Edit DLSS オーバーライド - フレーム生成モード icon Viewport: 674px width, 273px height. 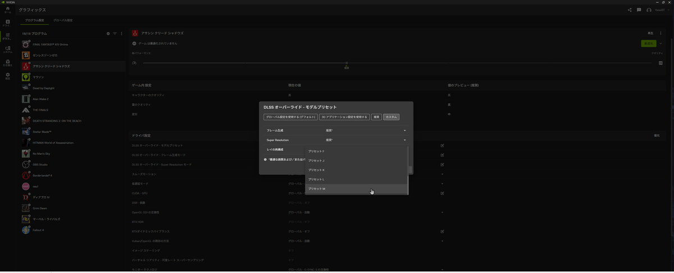click(442, 155)
